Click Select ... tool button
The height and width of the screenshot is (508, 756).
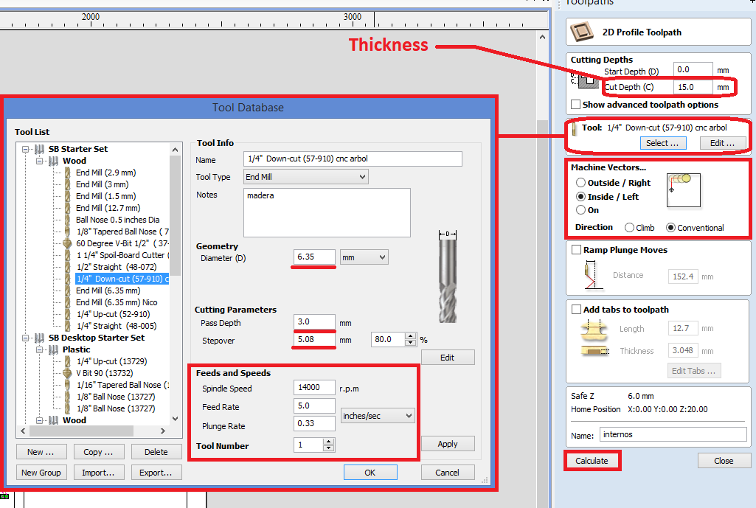click(x=663, y=143)
